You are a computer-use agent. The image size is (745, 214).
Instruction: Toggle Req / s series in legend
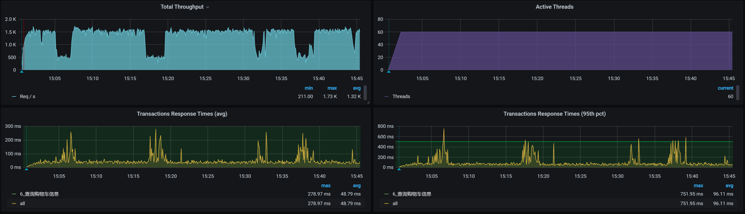28,97
